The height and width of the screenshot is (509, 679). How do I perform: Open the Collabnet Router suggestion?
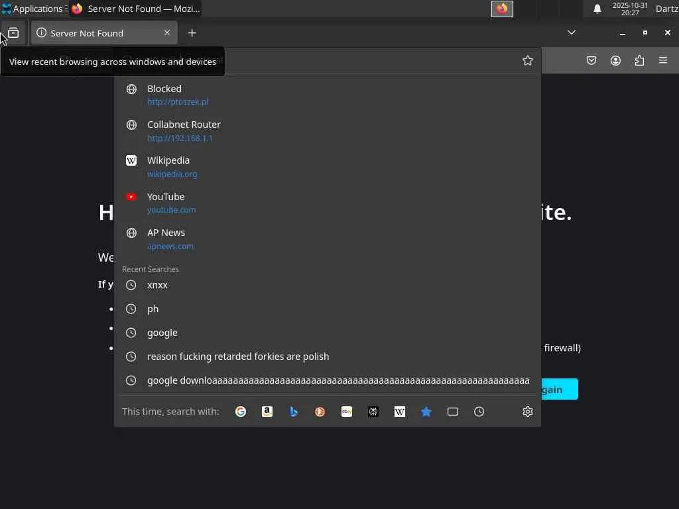328,131
